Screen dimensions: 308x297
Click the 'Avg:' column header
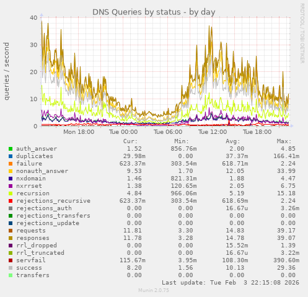point(233,141)
